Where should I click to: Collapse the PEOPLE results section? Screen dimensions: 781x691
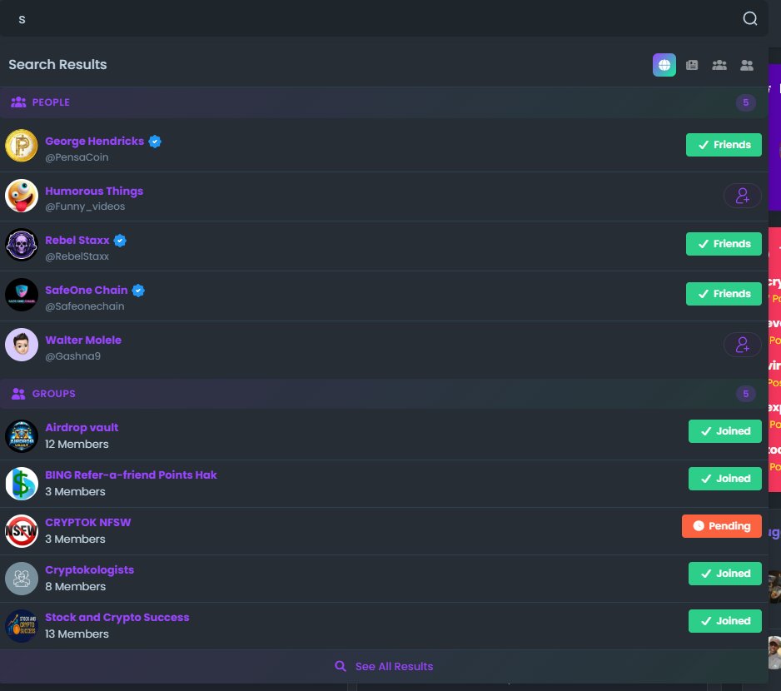(375, 102)
